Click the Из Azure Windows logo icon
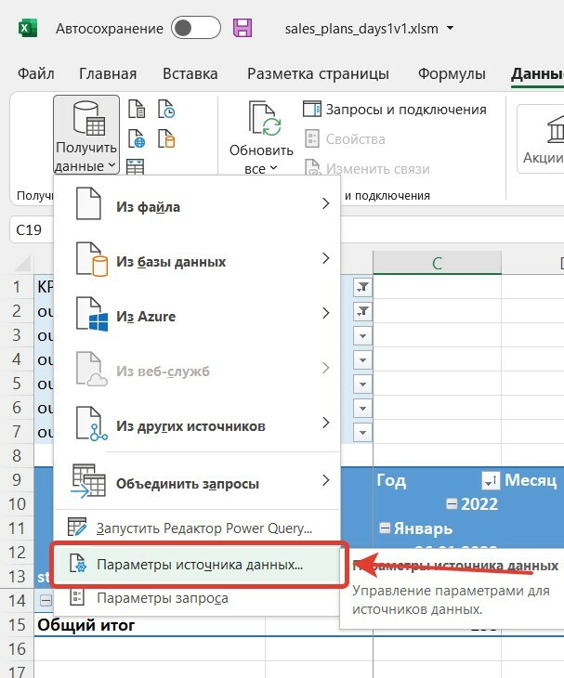The image size is (564, 678). [x=92, y=314]
